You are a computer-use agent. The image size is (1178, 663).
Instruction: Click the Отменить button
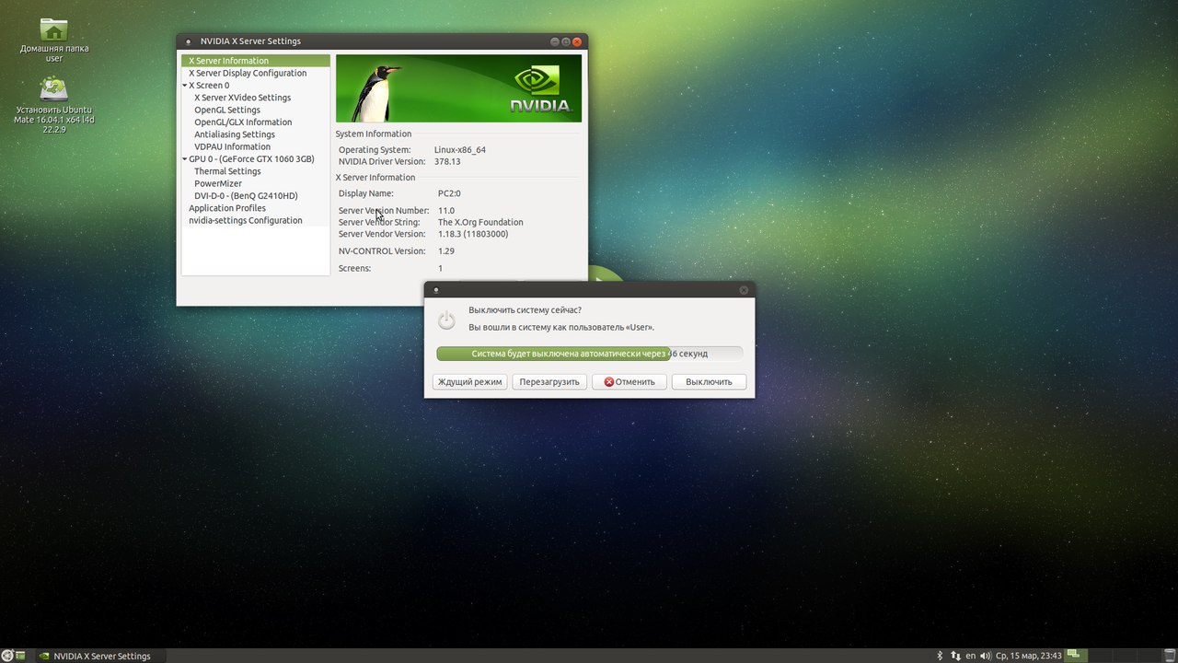coord(629,381)
